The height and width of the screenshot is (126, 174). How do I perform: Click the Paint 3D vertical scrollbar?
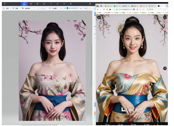pos(92,65)
